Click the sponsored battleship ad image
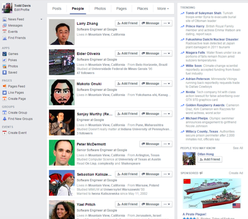248x219 pixels. (x=212, y=193)
